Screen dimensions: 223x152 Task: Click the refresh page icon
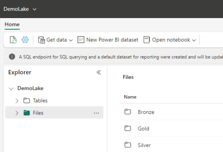tap(13, 40)
